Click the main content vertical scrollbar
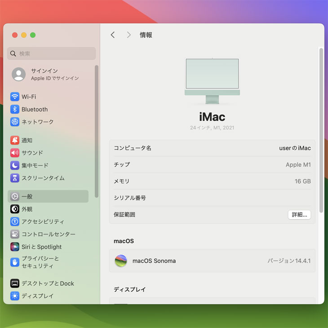 click(321, 130)
